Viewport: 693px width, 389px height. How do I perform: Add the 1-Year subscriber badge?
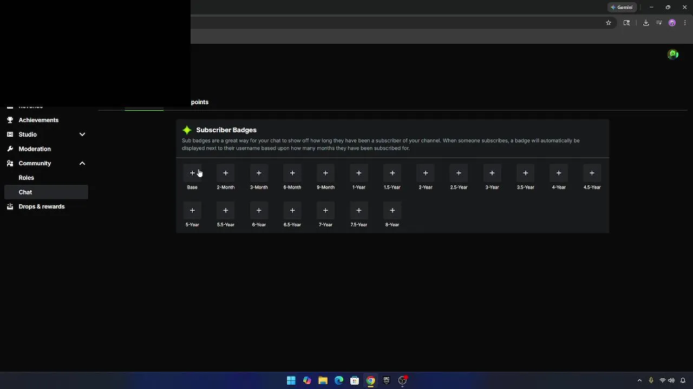click(x=359, y=173)
